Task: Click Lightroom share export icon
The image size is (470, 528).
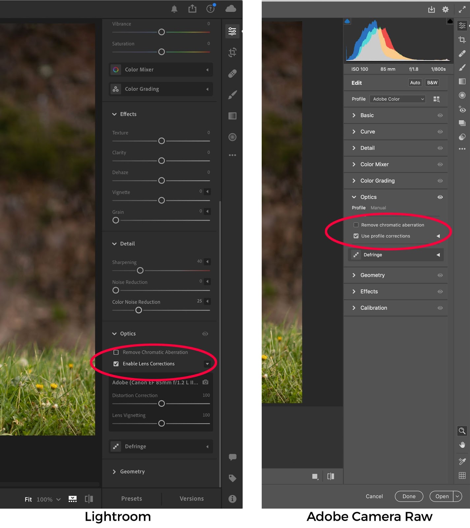Action: tap(192, 9)
